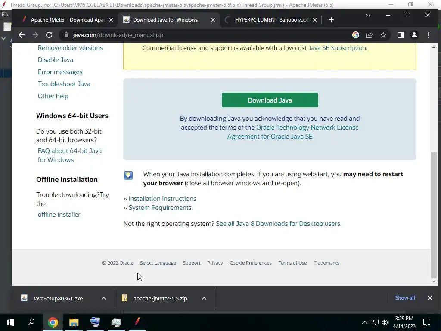Open downloaded apache-jmeter-5.5.zip file

[160, 298]
